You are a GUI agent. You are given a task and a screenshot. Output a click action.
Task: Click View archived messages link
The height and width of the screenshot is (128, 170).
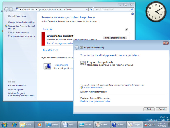point(19,32)
